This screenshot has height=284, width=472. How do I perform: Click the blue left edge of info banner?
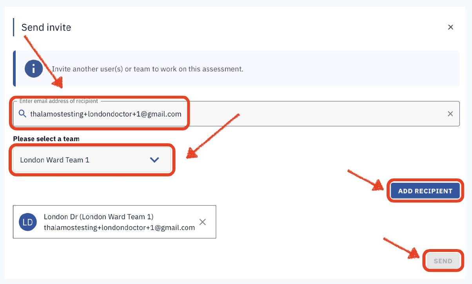[14, 69]
